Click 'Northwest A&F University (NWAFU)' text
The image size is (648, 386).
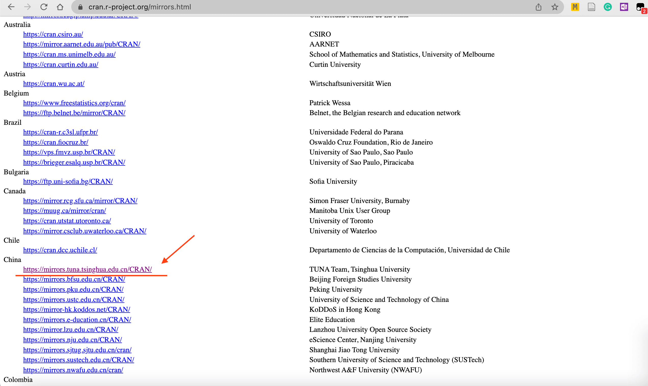pos(365,370)
